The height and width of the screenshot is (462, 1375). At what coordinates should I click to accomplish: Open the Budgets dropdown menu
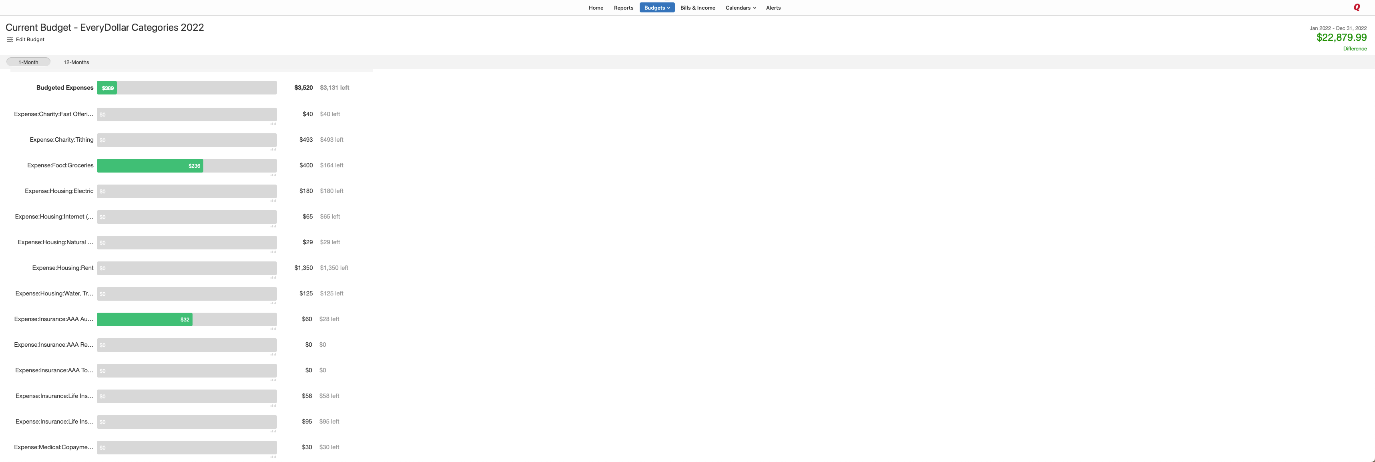point(656,8)
